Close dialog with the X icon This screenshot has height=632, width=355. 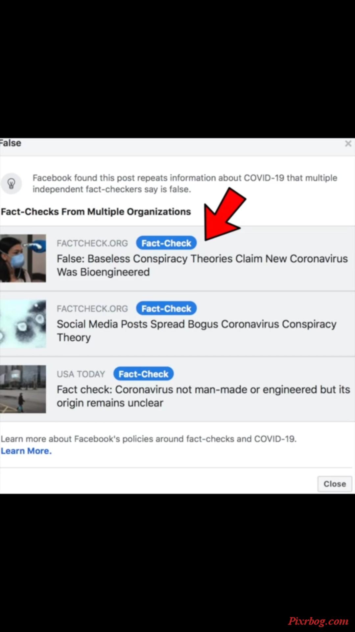click(x=348, y=144)
